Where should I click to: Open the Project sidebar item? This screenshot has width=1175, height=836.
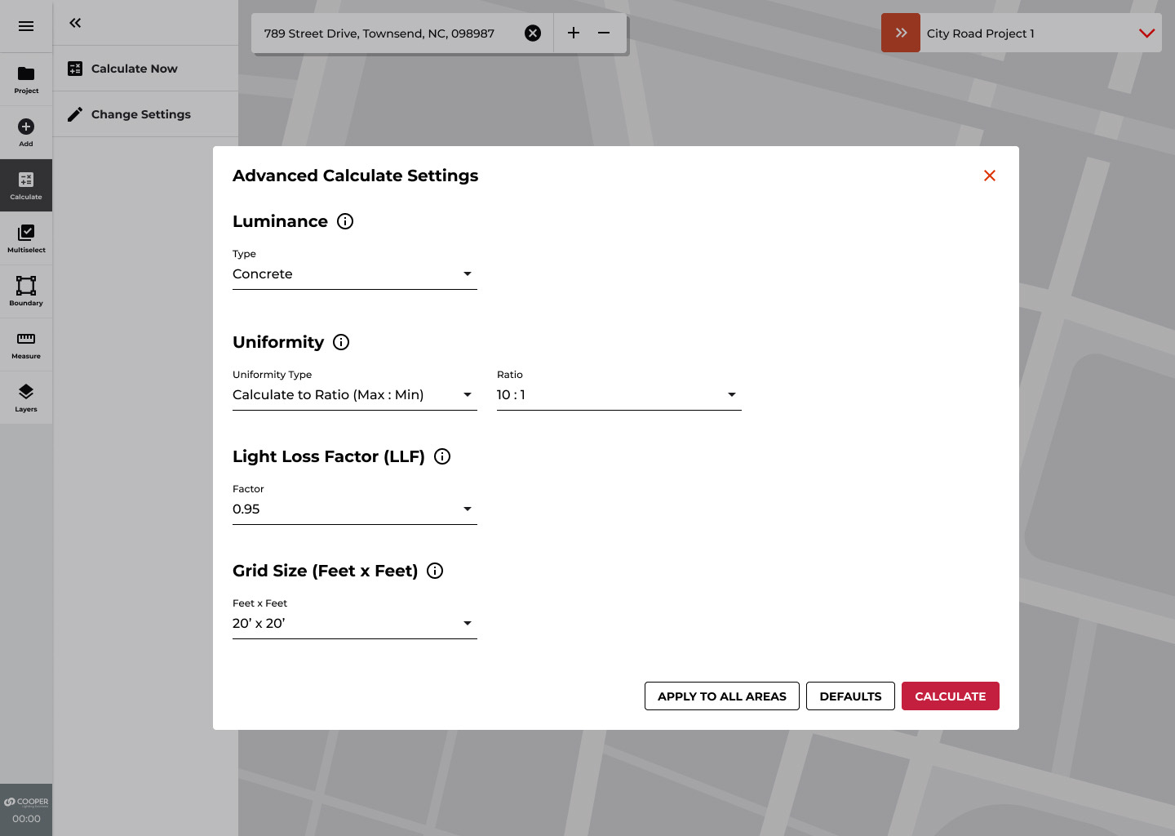26,79
